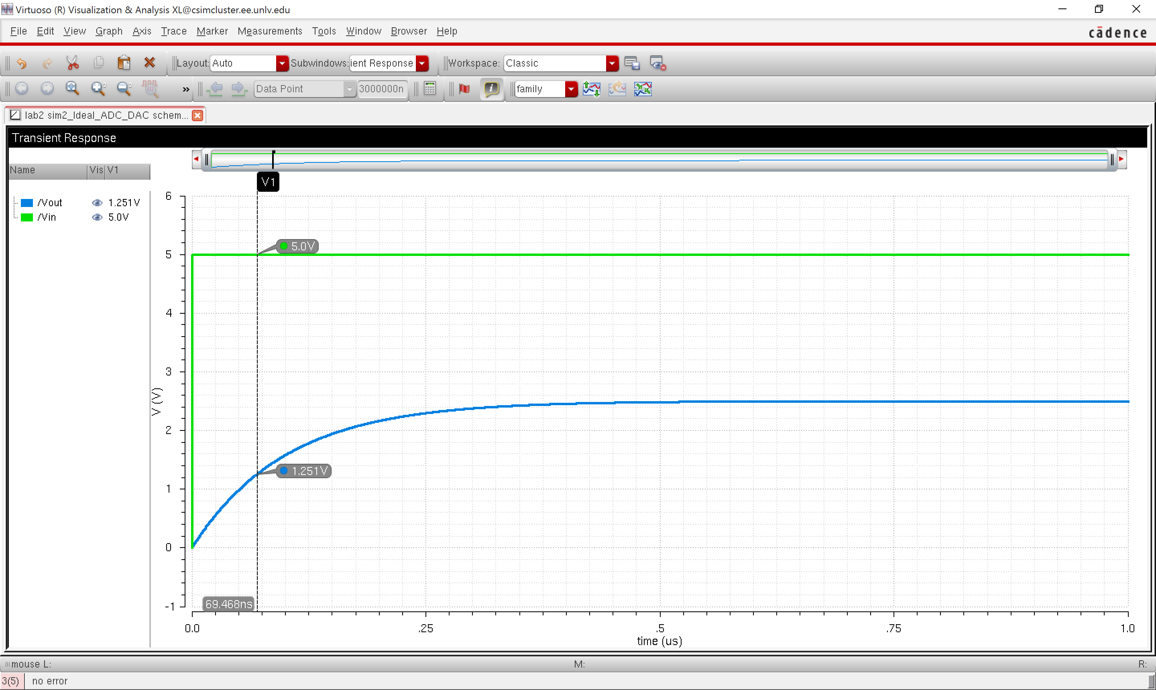This screenshot has width=1156, height=690.
Task: Click the Fit to View magnifier icon
Action: click(x=72, y=88)
